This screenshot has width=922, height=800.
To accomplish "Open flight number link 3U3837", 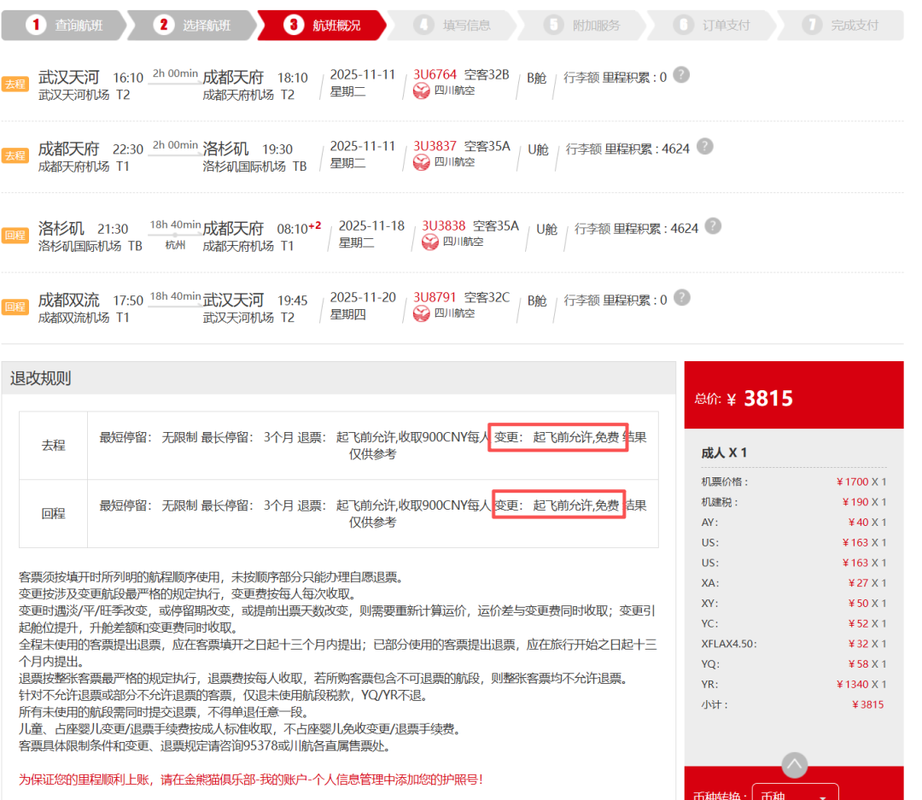I will (435, 146).
